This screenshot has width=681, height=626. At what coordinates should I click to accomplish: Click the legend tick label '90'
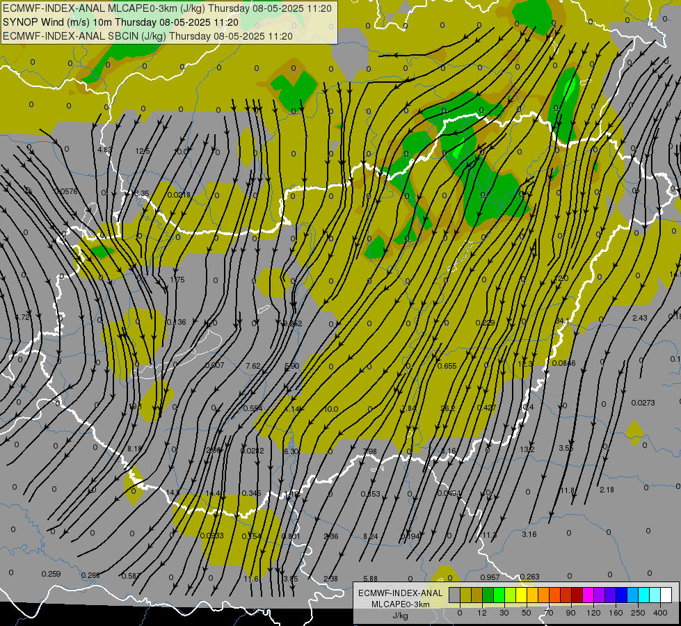point(570,613)
